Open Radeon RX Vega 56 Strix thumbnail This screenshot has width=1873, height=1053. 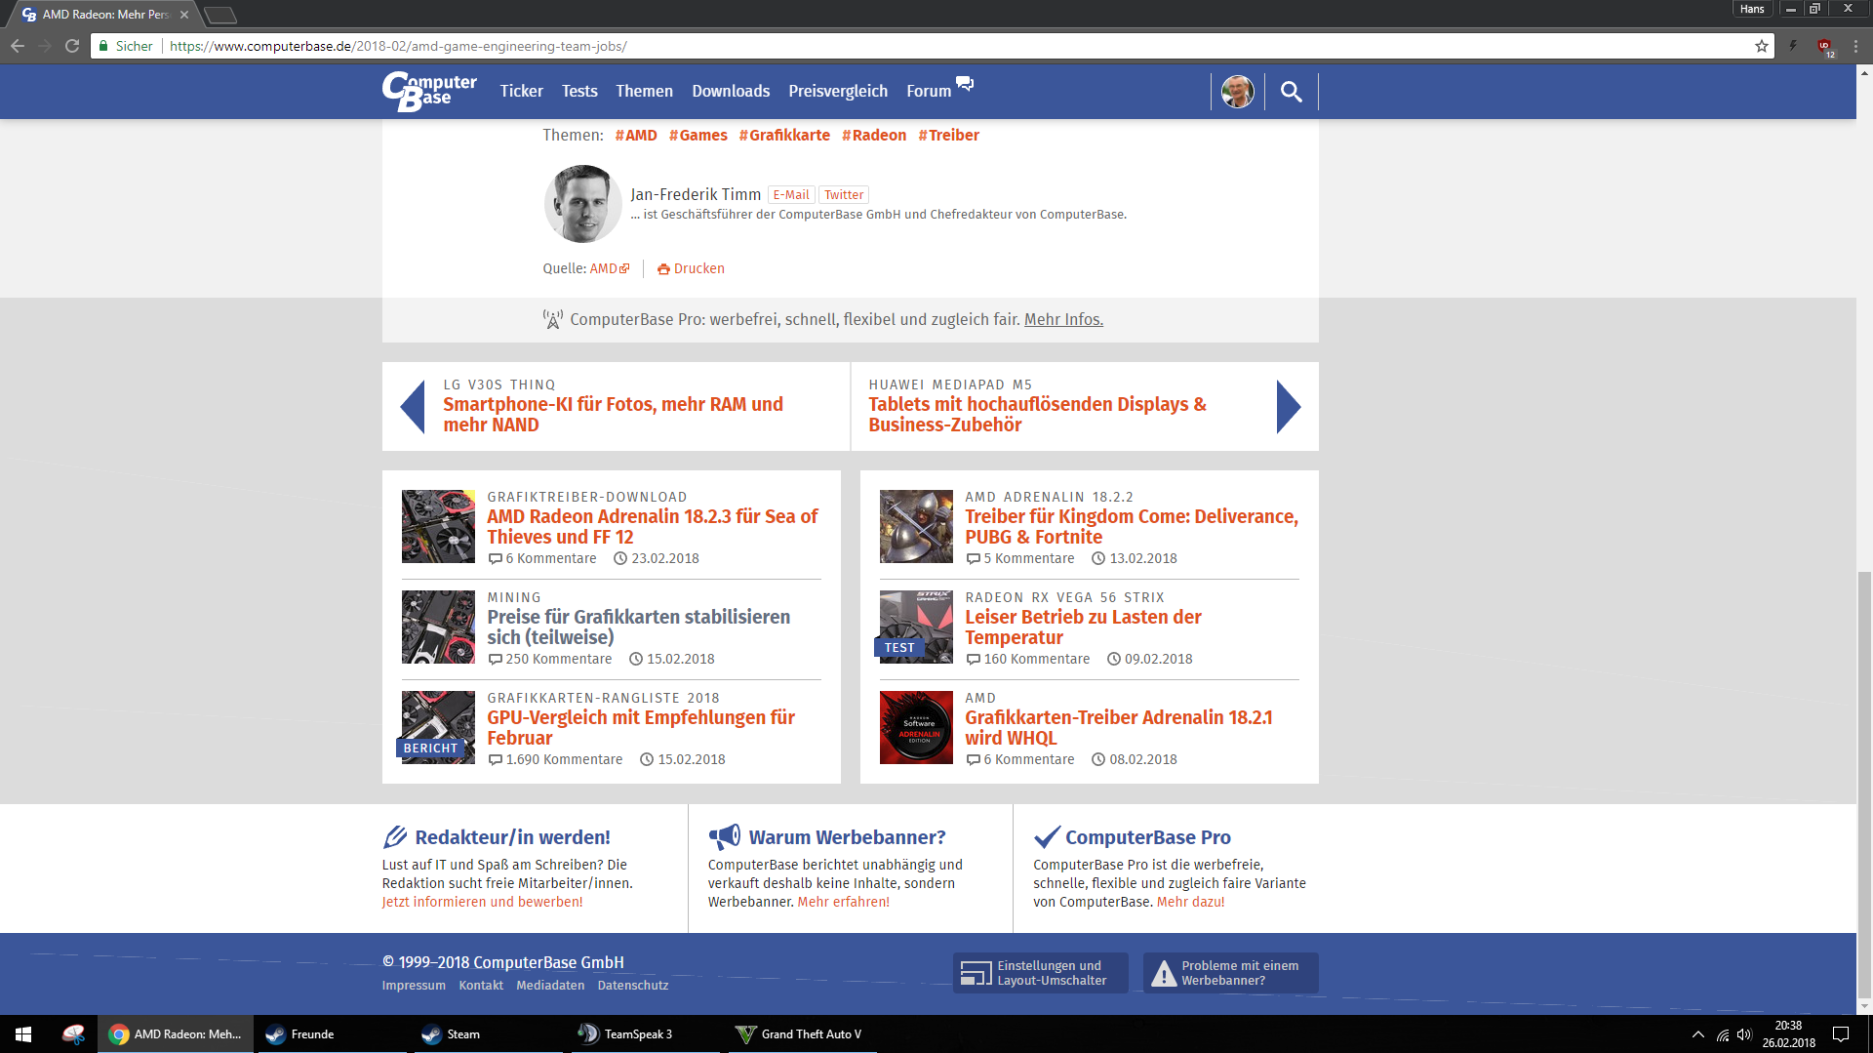click(916, 627)
